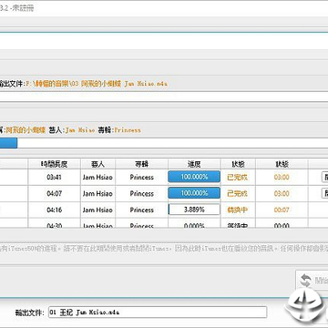Click the orange output path ending Jam Hsiao.m4a
The image size is (328, 328).
coord(97,84)
